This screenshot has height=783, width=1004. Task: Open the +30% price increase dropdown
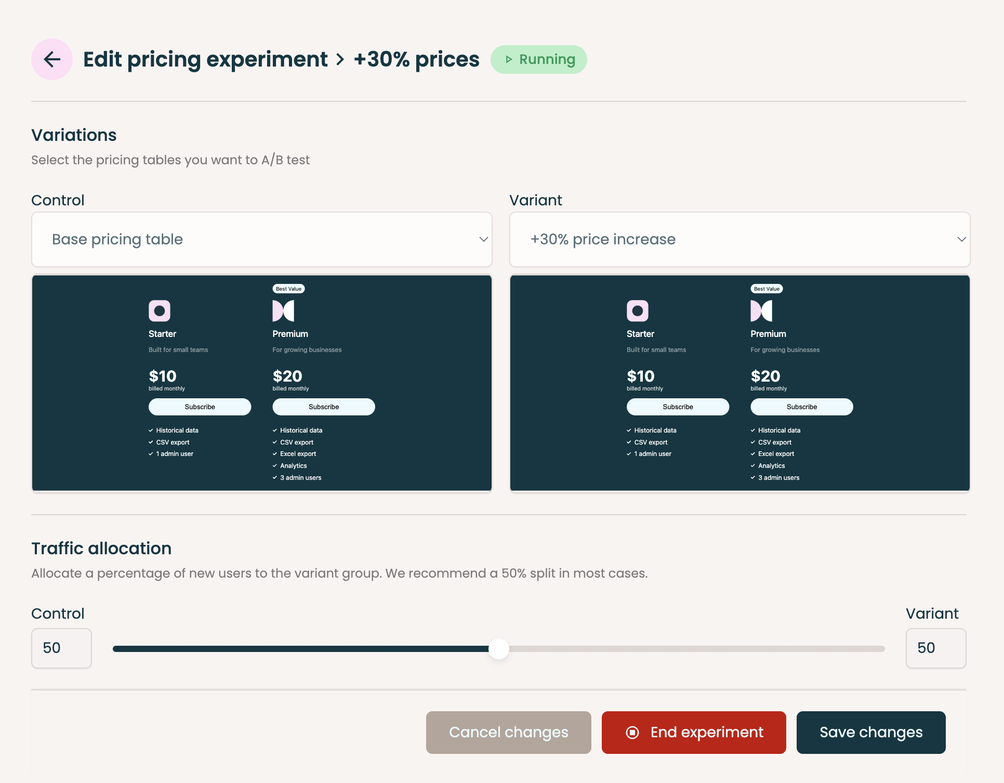point(739,240)
